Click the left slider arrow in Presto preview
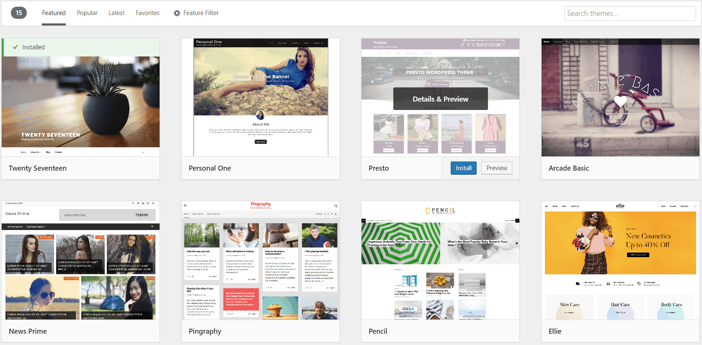The height and width of the screenshot is (345, 702). (x=372, y=82)
